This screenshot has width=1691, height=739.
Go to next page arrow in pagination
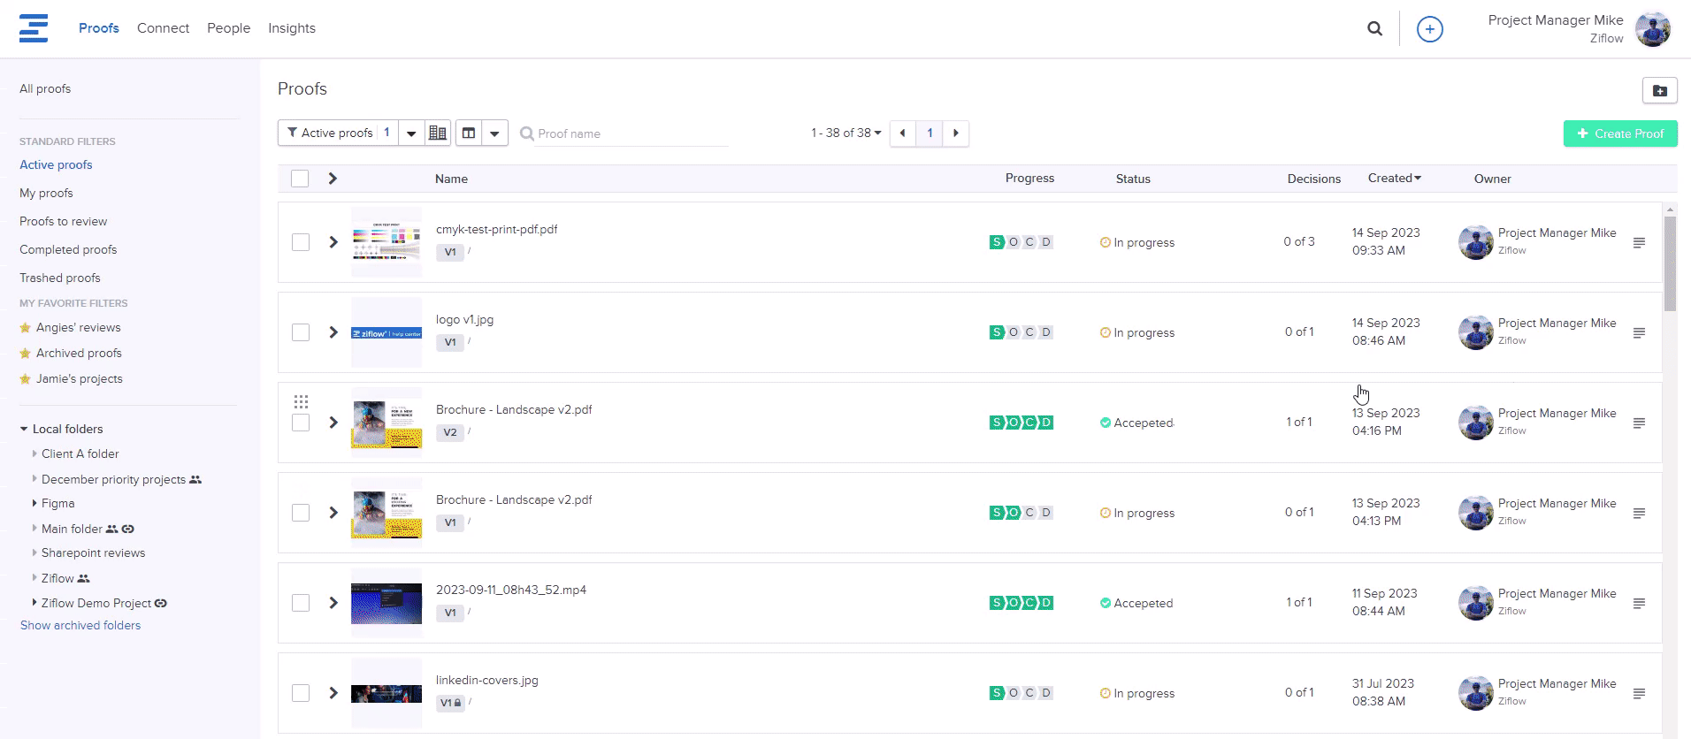pos(955,133)
